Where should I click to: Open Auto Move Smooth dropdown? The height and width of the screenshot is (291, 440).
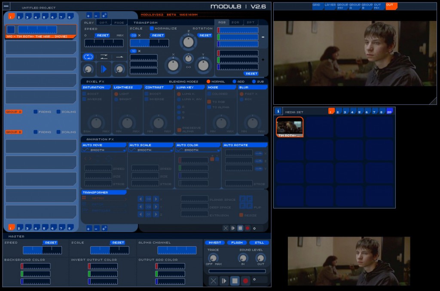click(104, 150)
